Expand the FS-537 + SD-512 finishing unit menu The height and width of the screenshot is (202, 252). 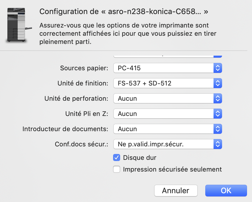coord(168,83)
